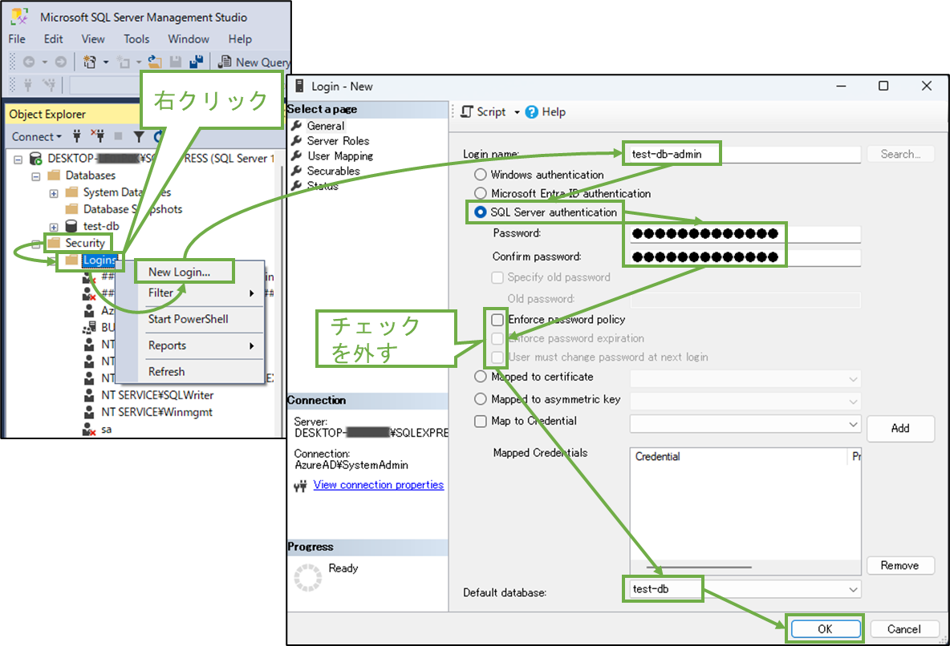
Task: Select Mapped to certificate radio button
Action: tap(481, 377)
